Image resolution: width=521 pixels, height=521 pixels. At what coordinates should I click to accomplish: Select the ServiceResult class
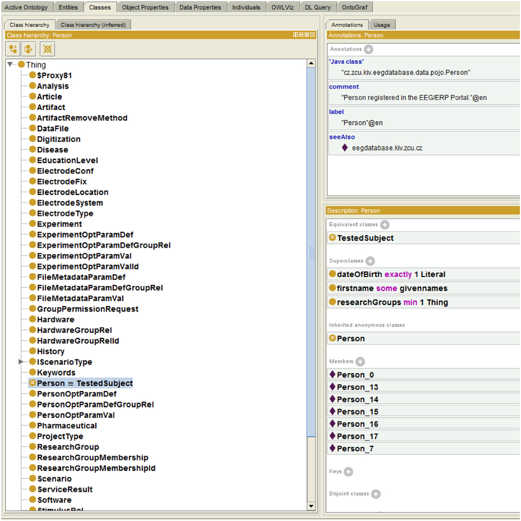point(65,490)
